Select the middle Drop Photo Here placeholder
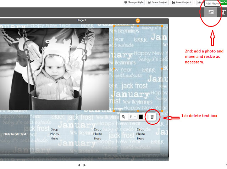227x169 pixels. [x=98, y=134]
